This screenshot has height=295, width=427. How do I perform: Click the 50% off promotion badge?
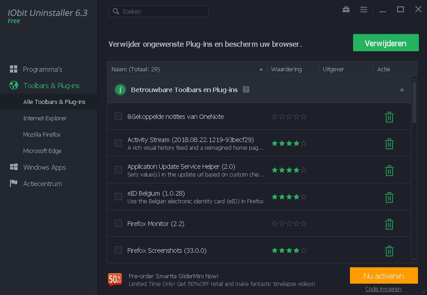(115, 280)
